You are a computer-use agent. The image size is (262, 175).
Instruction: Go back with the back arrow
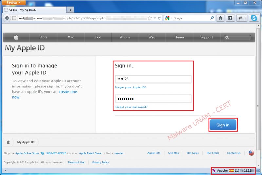7,18
